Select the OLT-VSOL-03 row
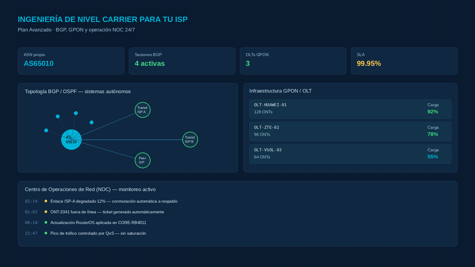 tap(350, 154)
